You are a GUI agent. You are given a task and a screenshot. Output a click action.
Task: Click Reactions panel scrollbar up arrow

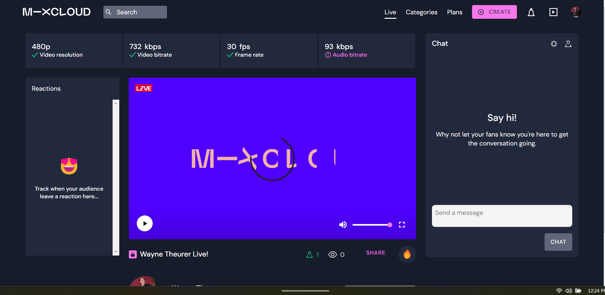[x=116, y=103]
